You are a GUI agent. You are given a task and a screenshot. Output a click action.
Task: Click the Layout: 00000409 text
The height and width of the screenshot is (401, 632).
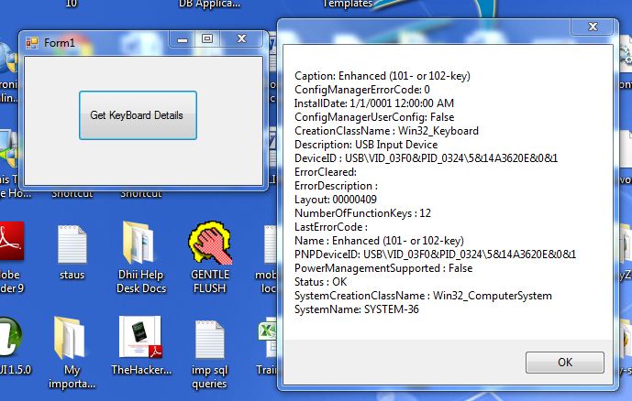[336, 200]
